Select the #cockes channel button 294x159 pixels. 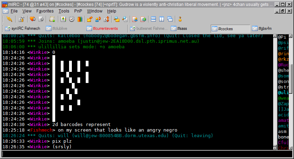230,29
